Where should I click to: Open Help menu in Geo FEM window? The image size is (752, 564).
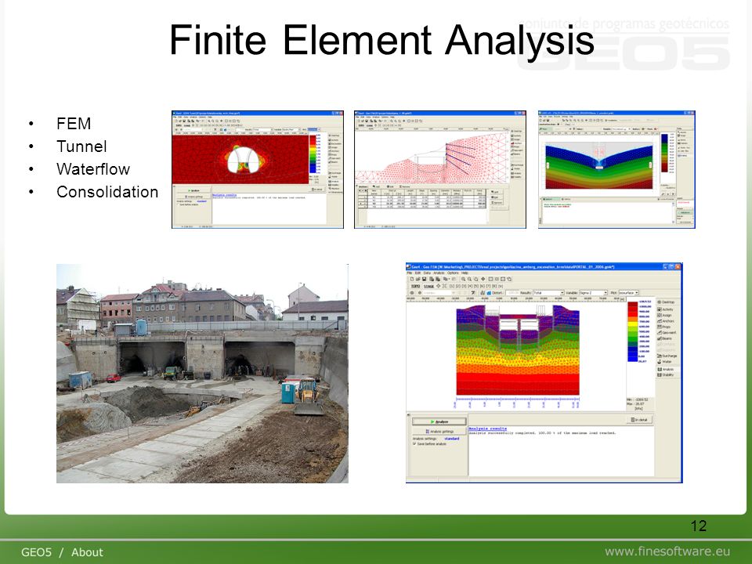pos(465,273)
